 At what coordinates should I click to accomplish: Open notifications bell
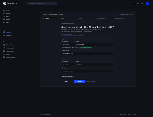pos(142,4)
